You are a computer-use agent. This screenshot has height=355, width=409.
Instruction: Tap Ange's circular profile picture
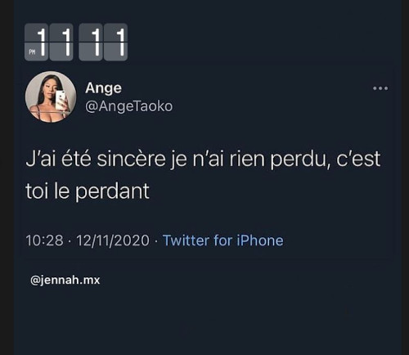point(51,97)
